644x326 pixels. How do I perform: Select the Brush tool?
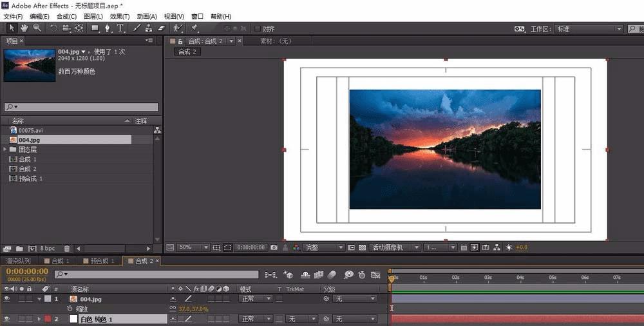(x=137, y=28)
